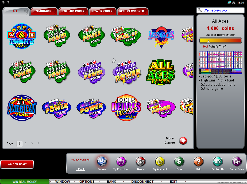247x184 pixels.
Task: Switch to the STANDARD tab
Action: pos(44,11)
